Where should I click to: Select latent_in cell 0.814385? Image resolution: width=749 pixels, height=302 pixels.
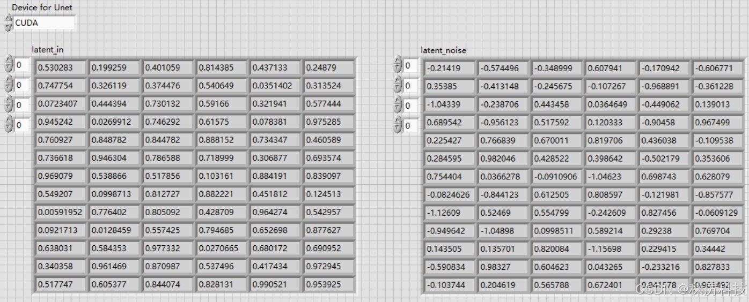[x=222, y=67]
